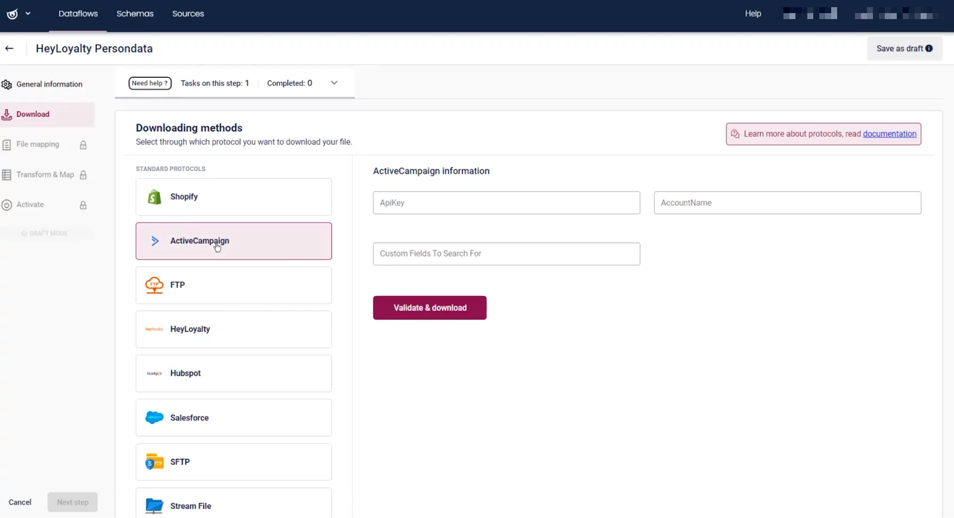
Task: Click the Transform & Map table icon
Action: [x=7, y=175]
